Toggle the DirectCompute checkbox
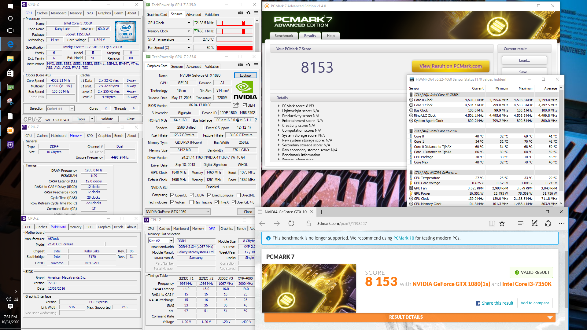This screenshot has height=330, width=587. point(209,195)
